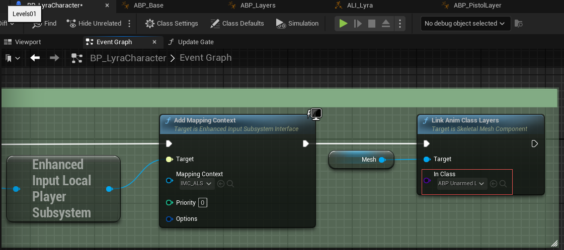Click BP_LyraCharacter breadcrumb
564x250 pixels.
[x=128, y=58]
